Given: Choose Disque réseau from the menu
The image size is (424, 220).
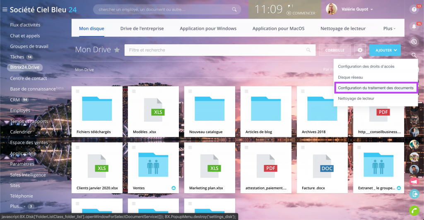Looking at the screenshot, I should (x=350, y=77).
